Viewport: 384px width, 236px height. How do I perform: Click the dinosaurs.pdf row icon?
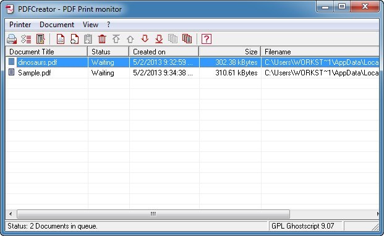pos(11,62)
